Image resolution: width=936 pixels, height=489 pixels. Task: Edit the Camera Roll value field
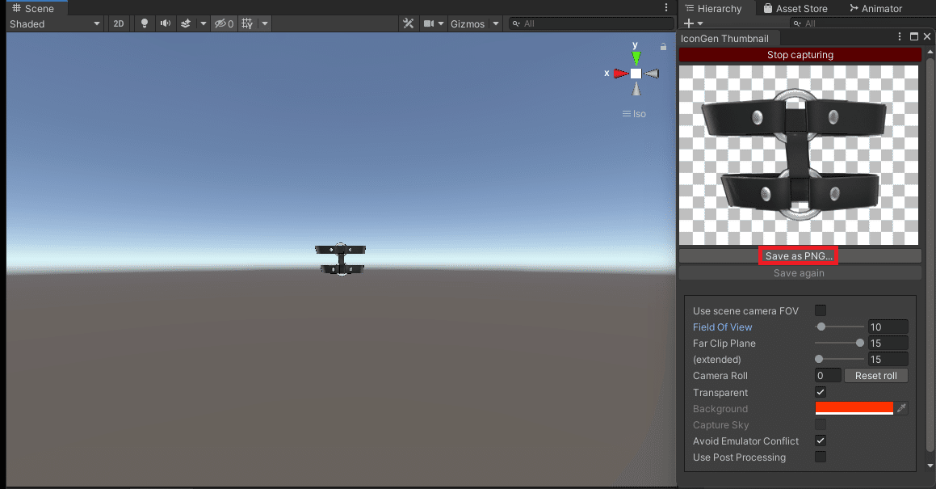[827, 375]
